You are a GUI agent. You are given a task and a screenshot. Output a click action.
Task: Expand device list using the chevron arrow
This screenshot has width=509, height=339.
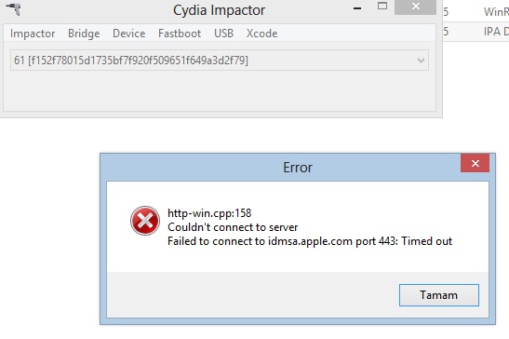421,61
